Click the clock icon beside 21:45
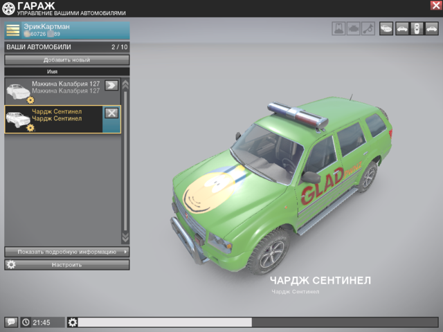 26,322
